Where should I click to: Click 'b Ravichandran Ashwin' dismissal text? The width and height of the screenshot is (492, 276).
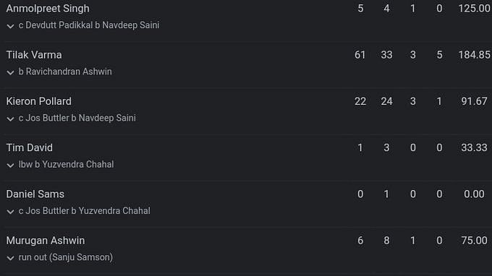tap(65, 72)
